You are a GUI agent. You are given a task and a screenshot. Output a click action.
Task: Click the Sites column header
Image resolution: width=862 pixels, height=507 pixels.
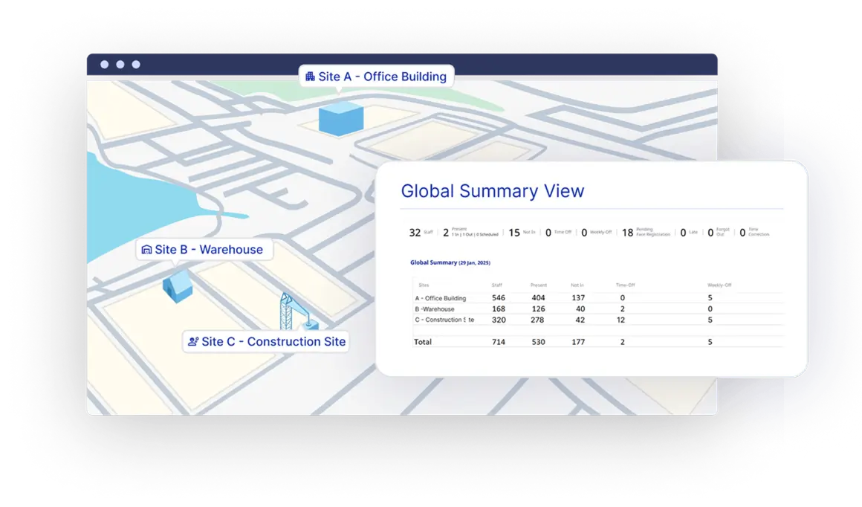(x=424, y=285)
